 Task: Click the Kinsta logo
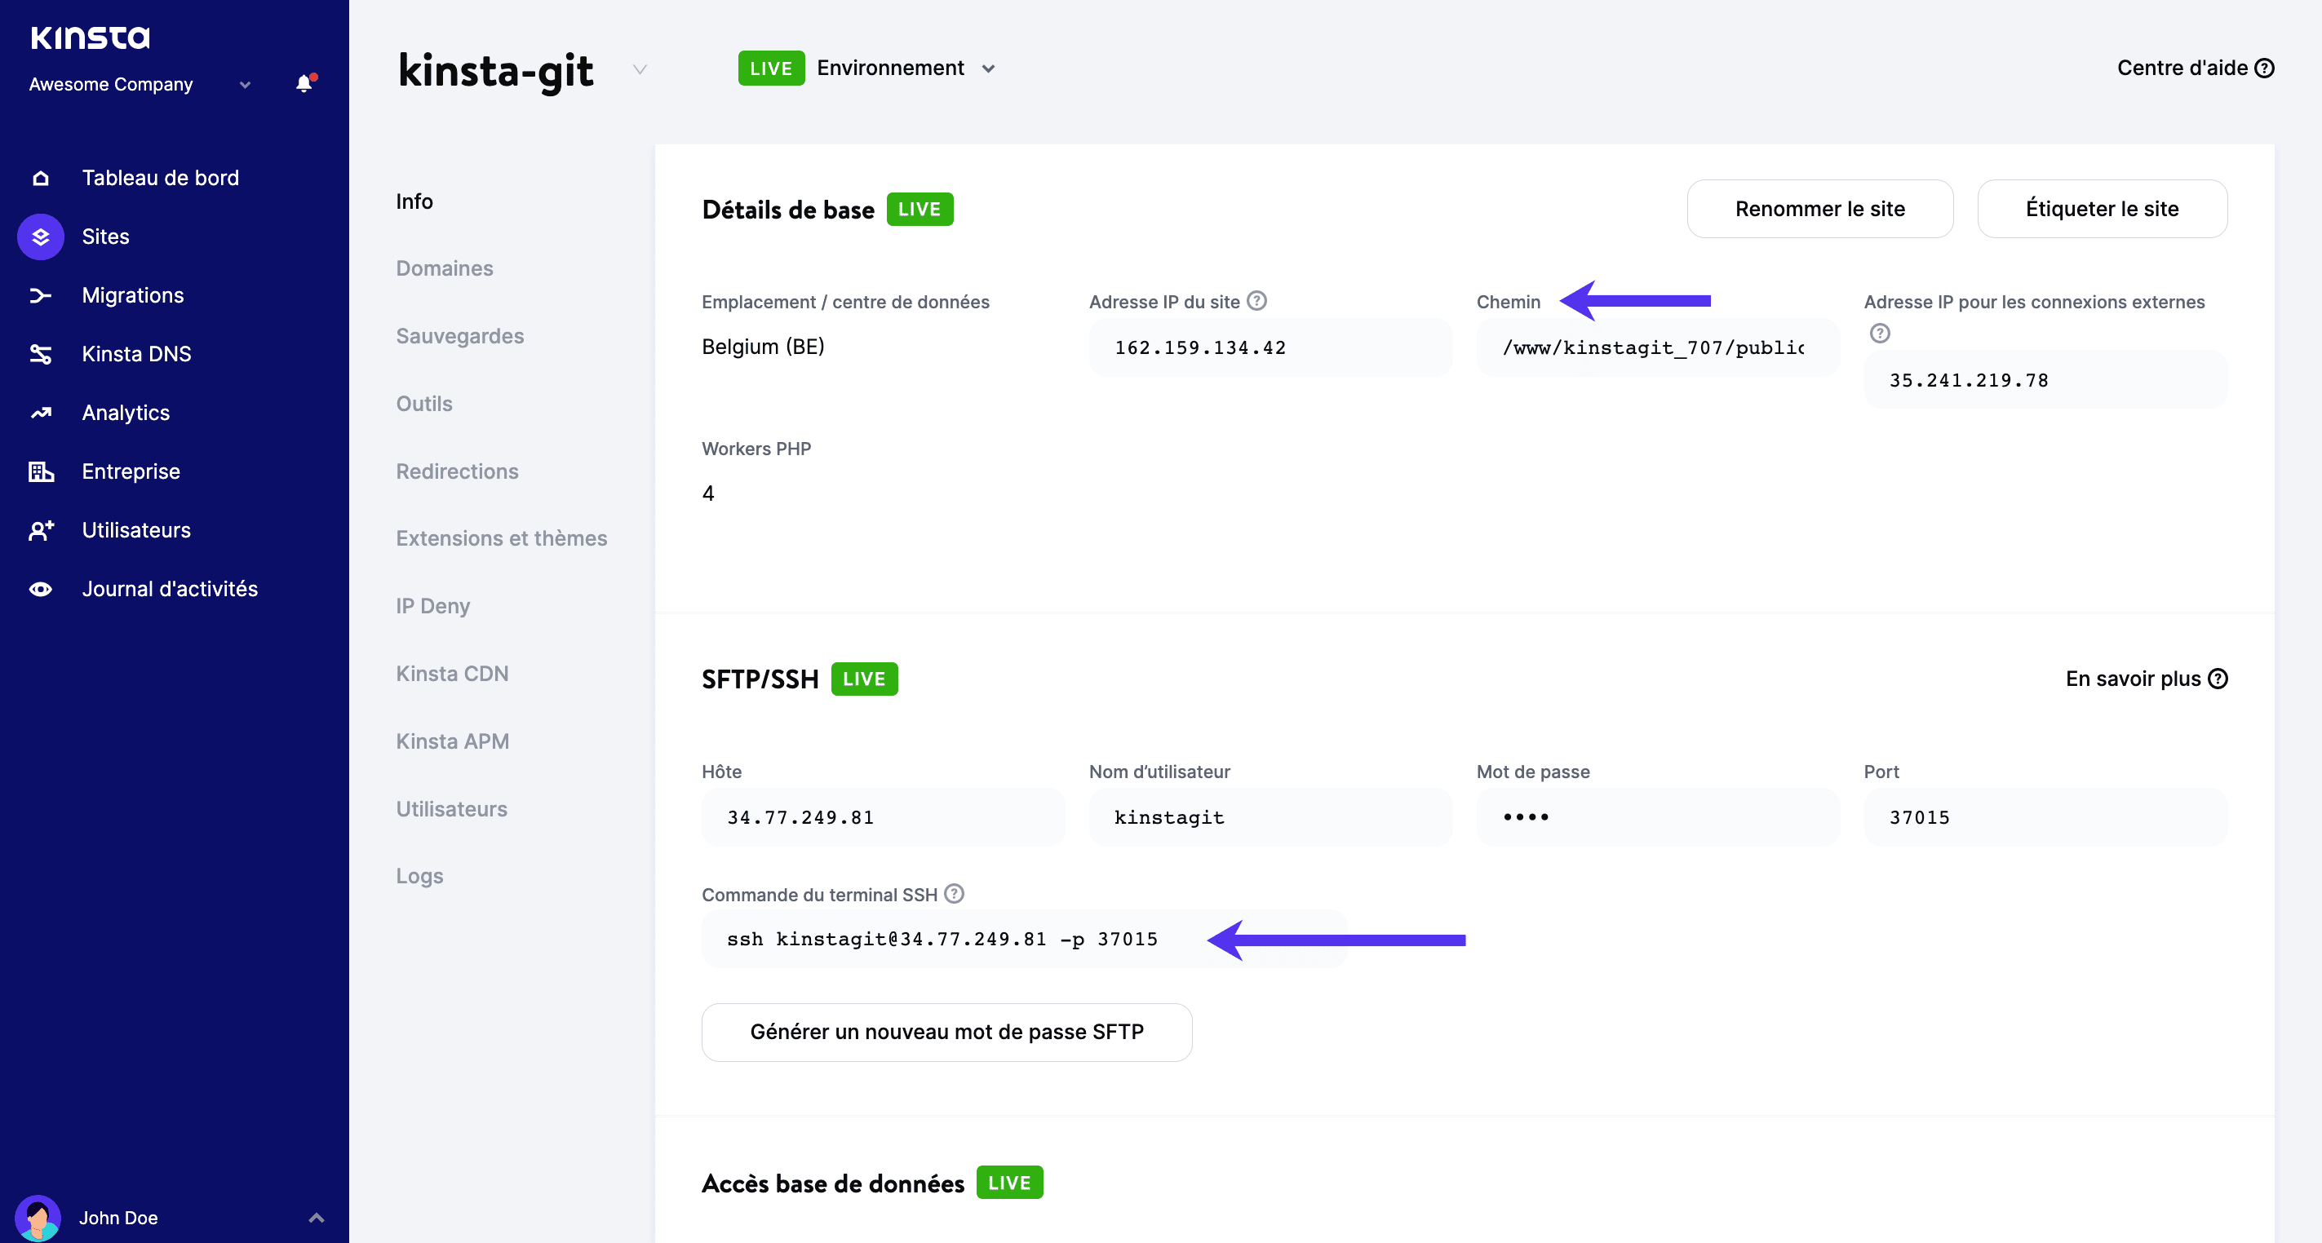point(90,37)
